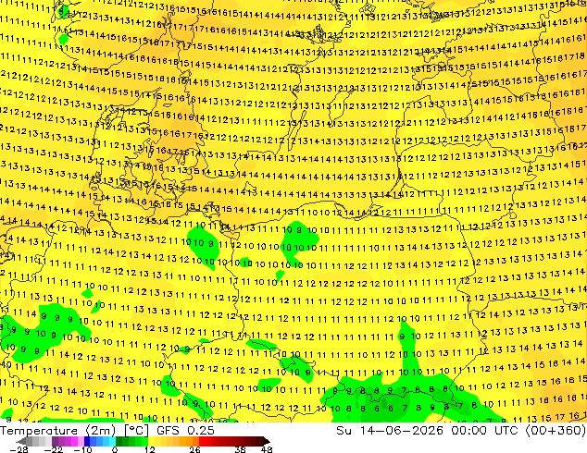Click the '-28' legend label
This screenshot has height=453, width=587.
pyautogui.click(x=18, y=449)
